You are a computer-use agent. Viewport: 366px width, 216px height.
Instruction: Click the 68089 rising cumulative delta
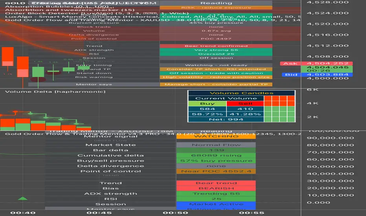pyautogui.click(x=216, y=156)
